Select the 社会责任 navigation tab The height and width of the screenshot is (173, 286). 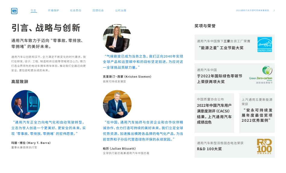coord(76,10)
